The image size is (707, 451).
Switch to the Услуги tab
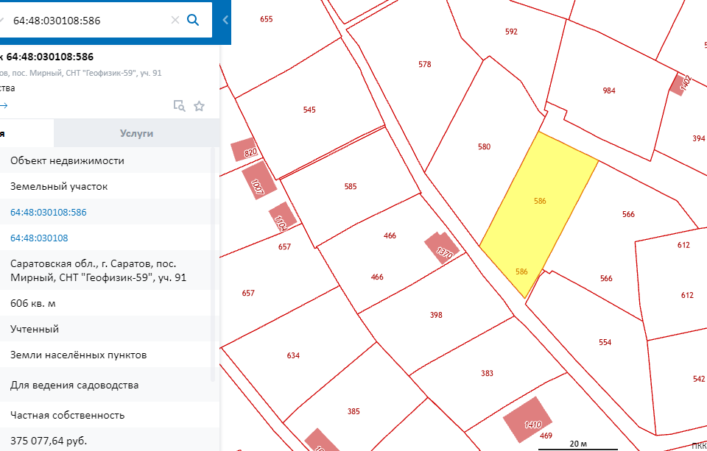click(136, 133)
